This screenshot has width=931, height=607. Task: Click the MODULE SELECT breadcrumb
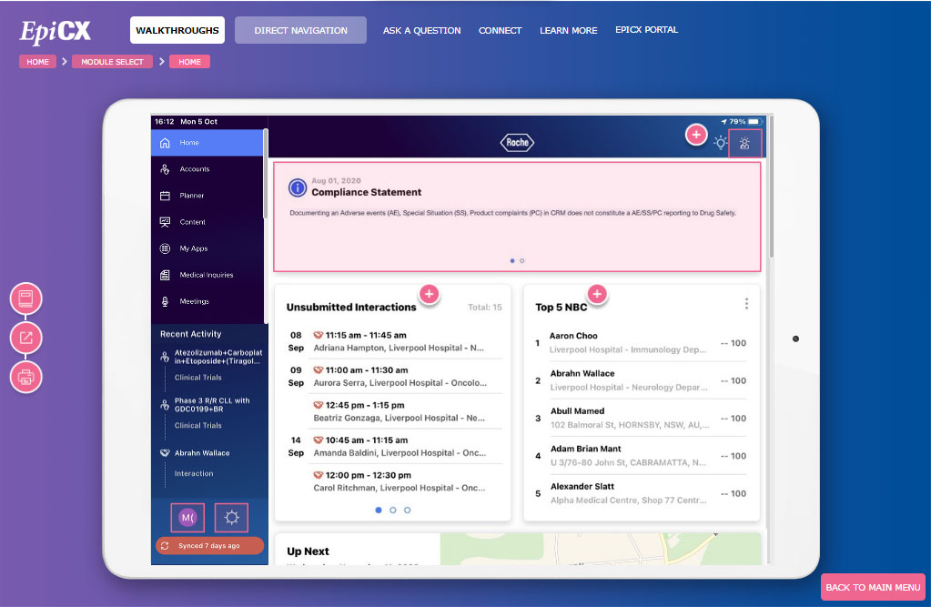point(112,62)
